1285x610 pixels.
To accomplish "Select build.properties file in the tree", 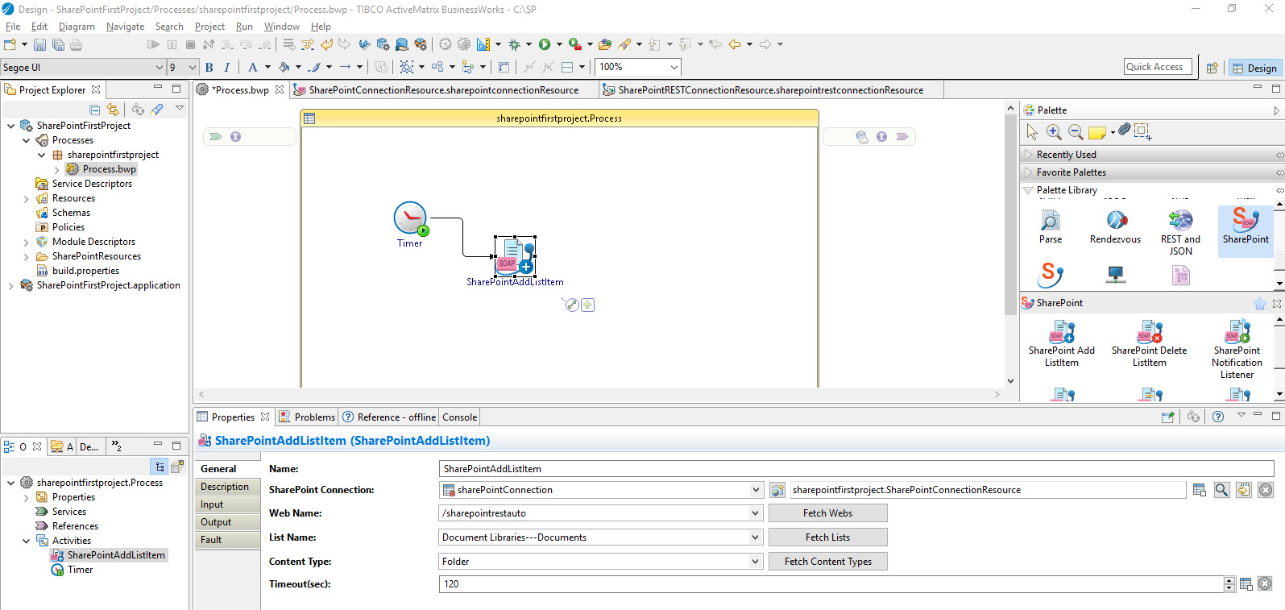I will (78, 271).
